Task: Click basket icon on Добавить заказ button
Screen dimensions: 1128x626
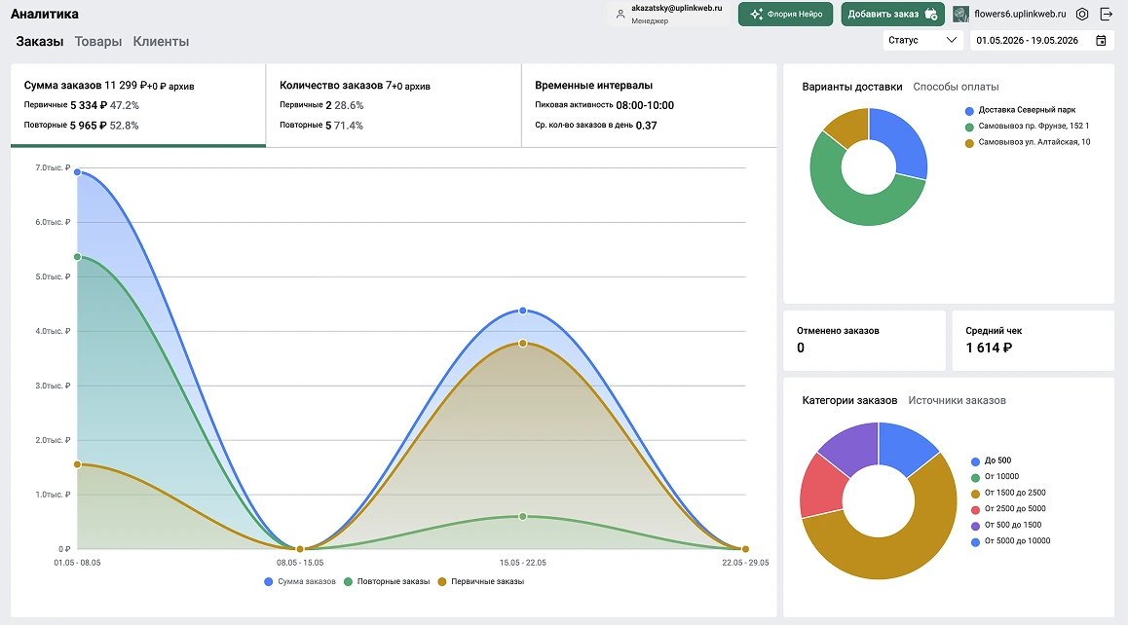Action: click(931, 14)
